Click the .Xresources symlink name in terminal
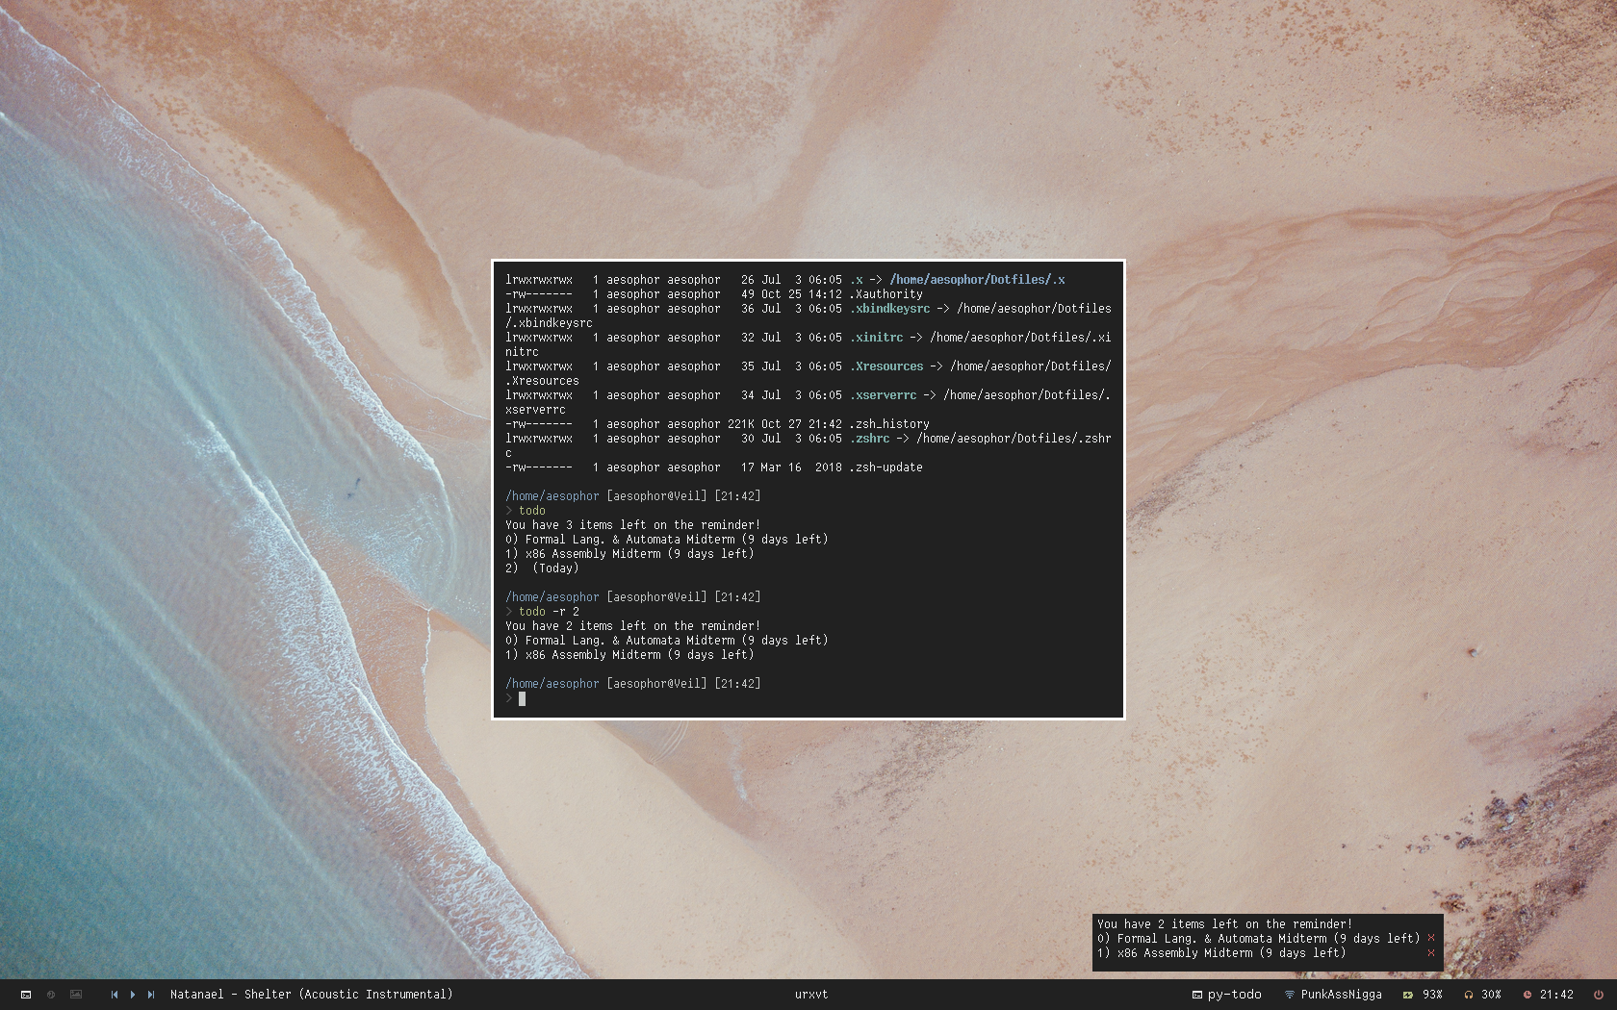 click(x=885, y=366)
